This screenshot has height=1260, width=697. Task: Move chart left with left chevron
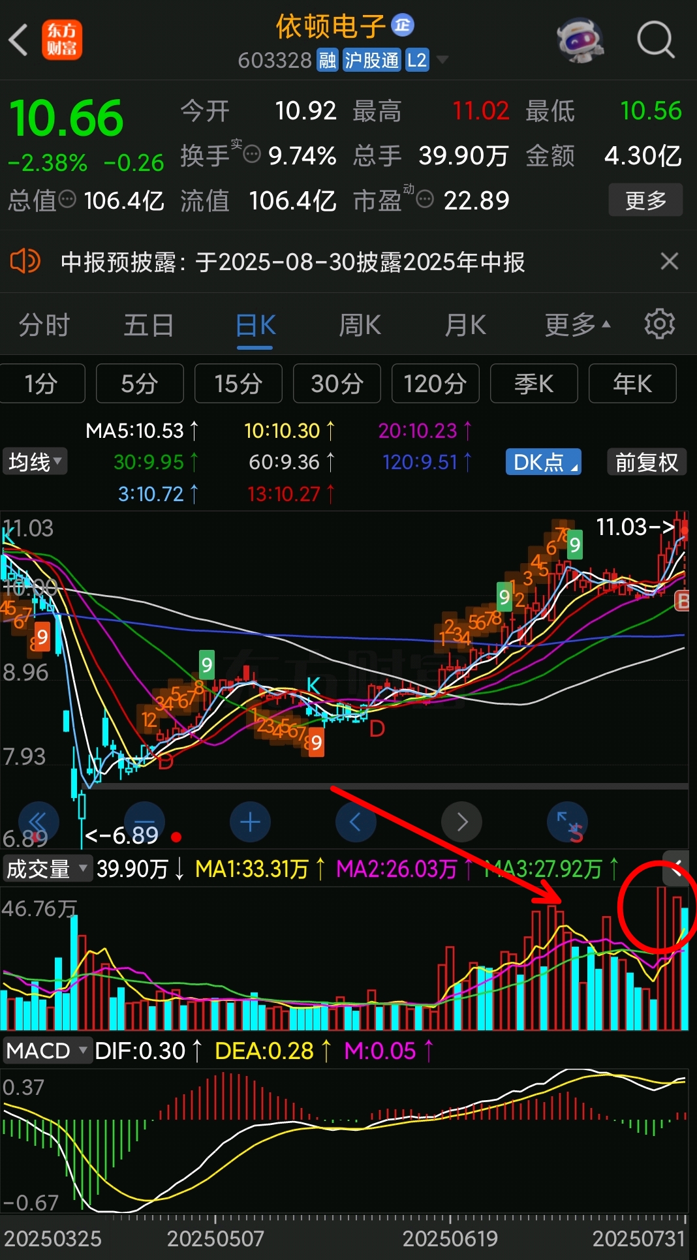coord(356,822)
